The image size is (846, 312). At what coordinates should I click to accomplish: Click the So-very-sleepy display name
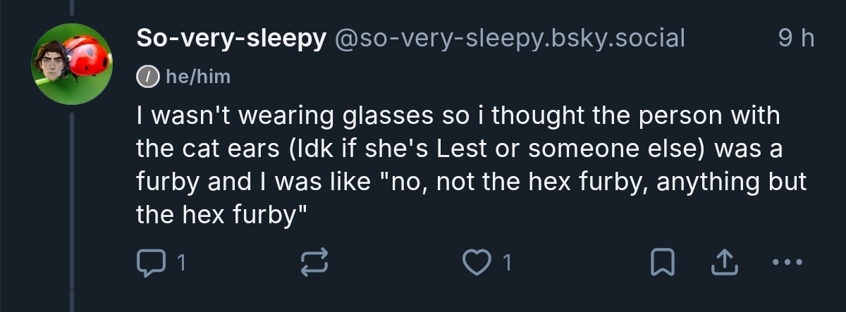230,39
